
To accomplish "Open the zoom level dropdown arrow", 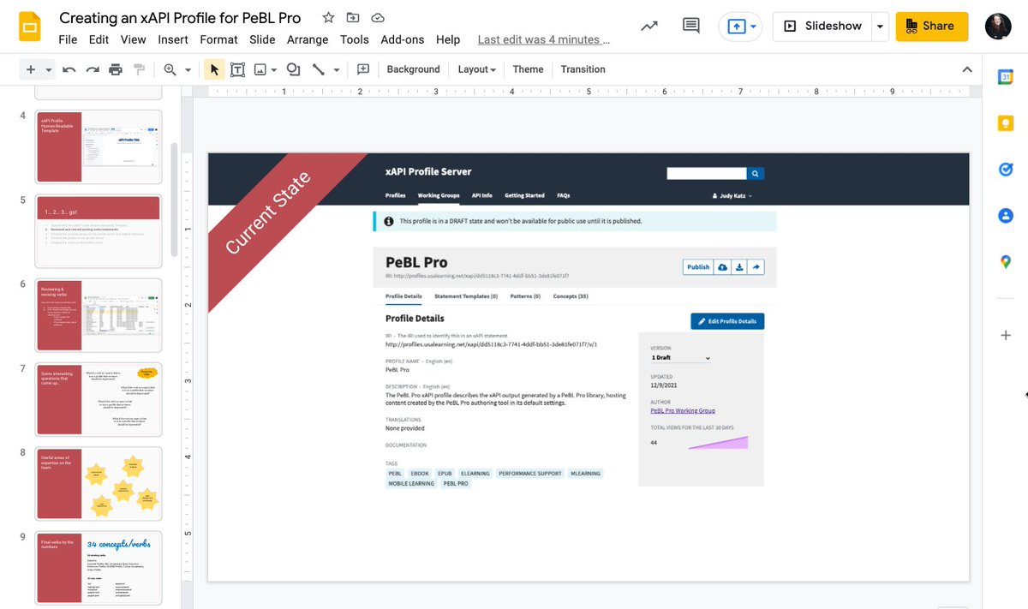I will pyautogui.click(x=188, y=69).
